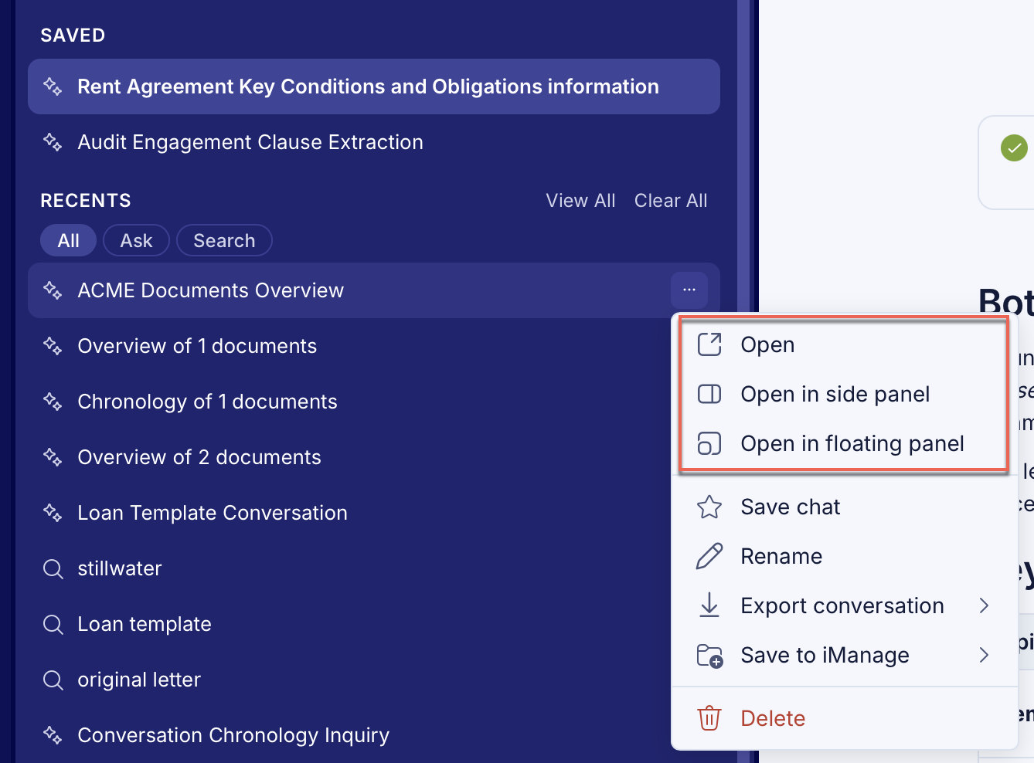Viewport: 1034px width, 763px height.
Task: Click the green checkmark status icon
Action: [1014, 148]
